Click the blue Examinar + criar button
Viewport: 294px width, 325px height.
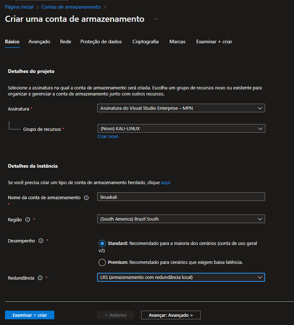30,315
